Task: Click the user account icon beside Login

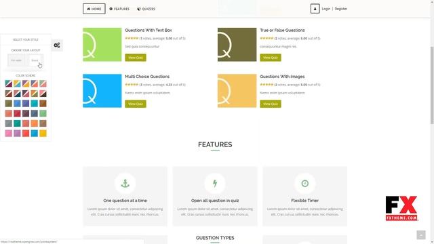Action: (x=315, y=9)
